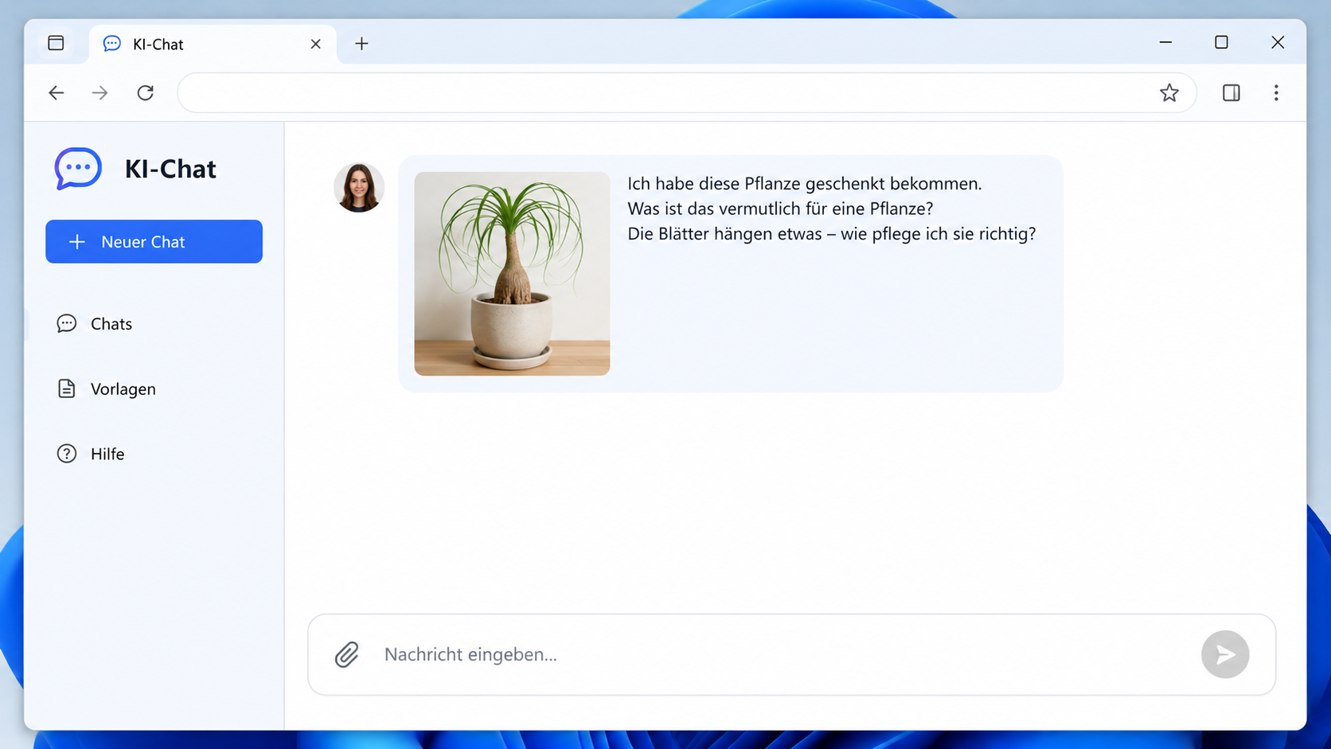Screen dimensions: 1331x749
Task: Attach a file with the paperclip icon
Action: tap(346, 654)
